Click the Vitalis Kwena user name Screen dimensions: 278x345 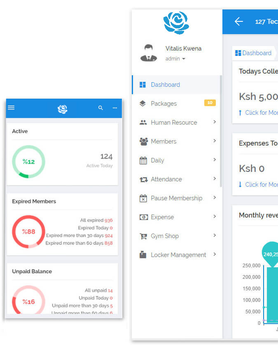click(x=183, y=49)
